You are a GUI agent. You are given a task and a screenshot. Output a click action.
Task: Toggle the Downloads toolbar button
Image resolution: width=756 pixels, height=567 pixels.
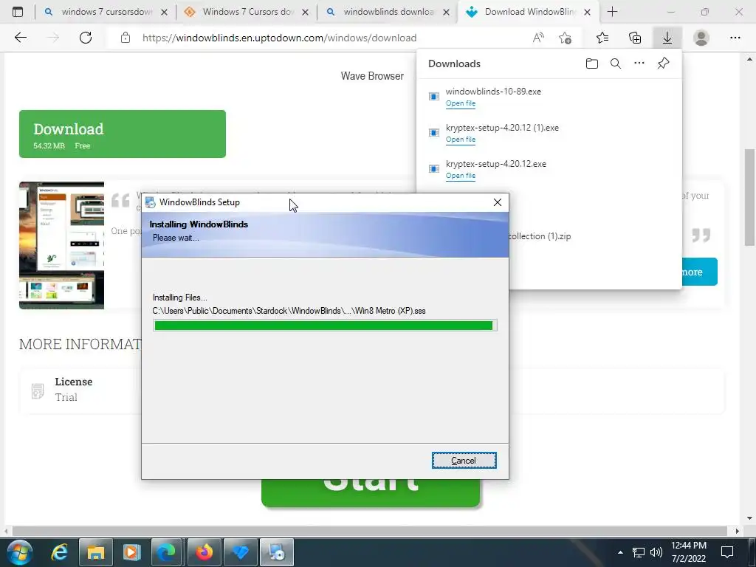click(x=667, y=38)
